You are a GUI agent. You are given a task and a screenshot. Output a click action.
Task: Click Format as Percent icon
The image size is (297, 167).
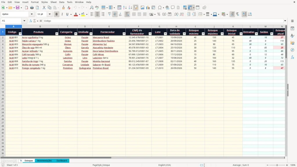tap(159, 14)
